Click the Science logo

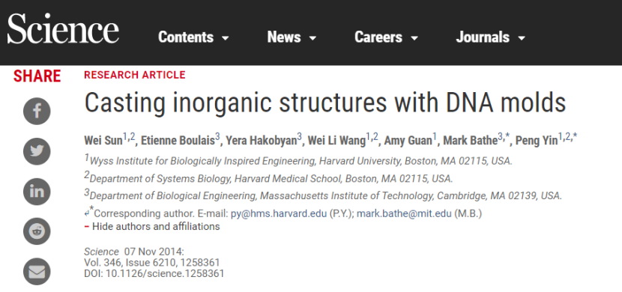point(63,28)
